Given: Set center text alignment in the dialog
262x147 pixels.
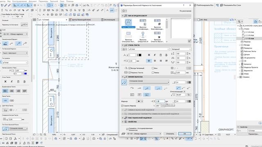Looking at the screenshot, I should click(155, 61).
